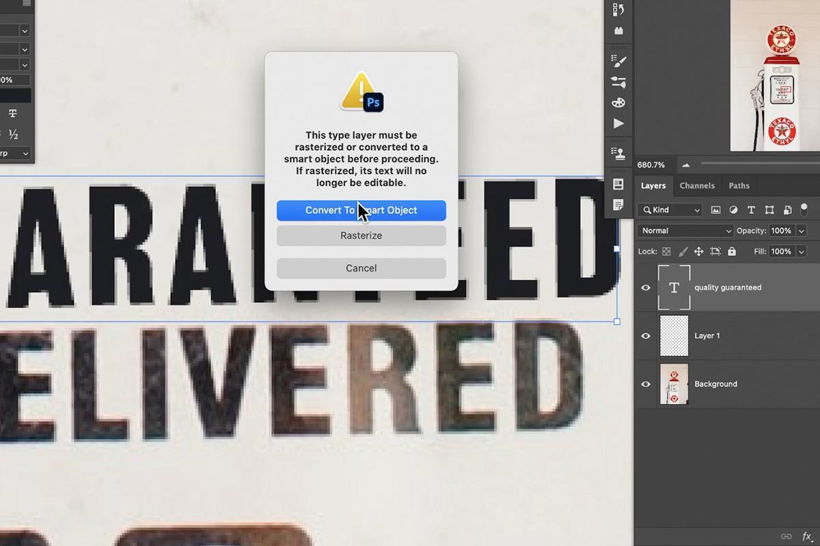Viewport: 820px width, 546px height.
Task: Click the Navigator zoom slider
Action: tap(760, 163)
